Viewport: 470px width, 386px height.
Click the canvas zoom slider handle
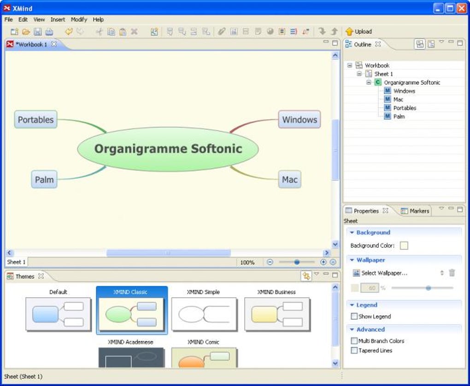point(297,262)
